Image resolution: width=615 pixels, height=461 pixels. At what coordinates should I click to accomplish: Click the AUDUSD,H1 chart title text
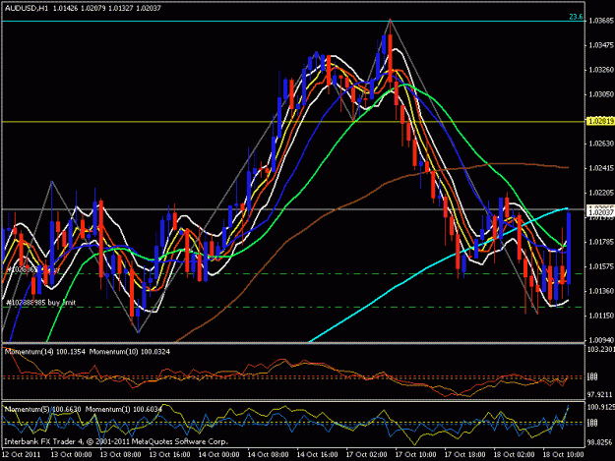point(27,8)
